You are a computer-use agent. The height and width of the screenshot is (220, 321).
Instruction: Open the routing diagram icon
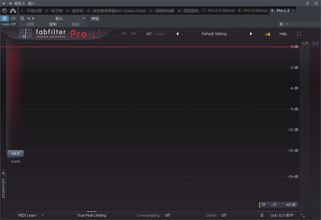click(x=13, y=10)
